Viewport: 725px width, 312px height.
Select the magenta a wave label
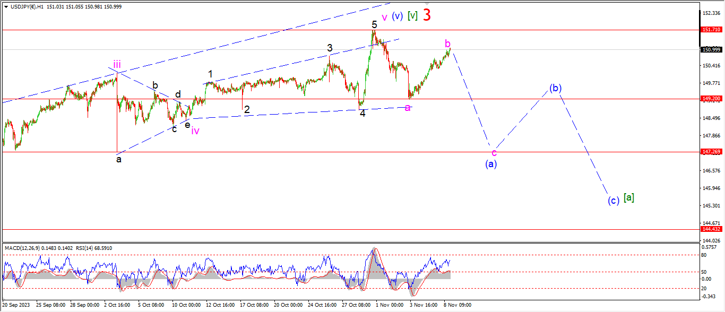tap(408, 108)
